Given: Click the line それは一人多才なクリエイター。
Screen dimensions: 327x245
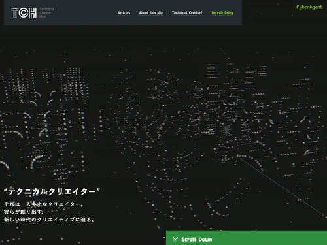Looking at the screenshot, I should pyautogui.click(x=44, y=204).
